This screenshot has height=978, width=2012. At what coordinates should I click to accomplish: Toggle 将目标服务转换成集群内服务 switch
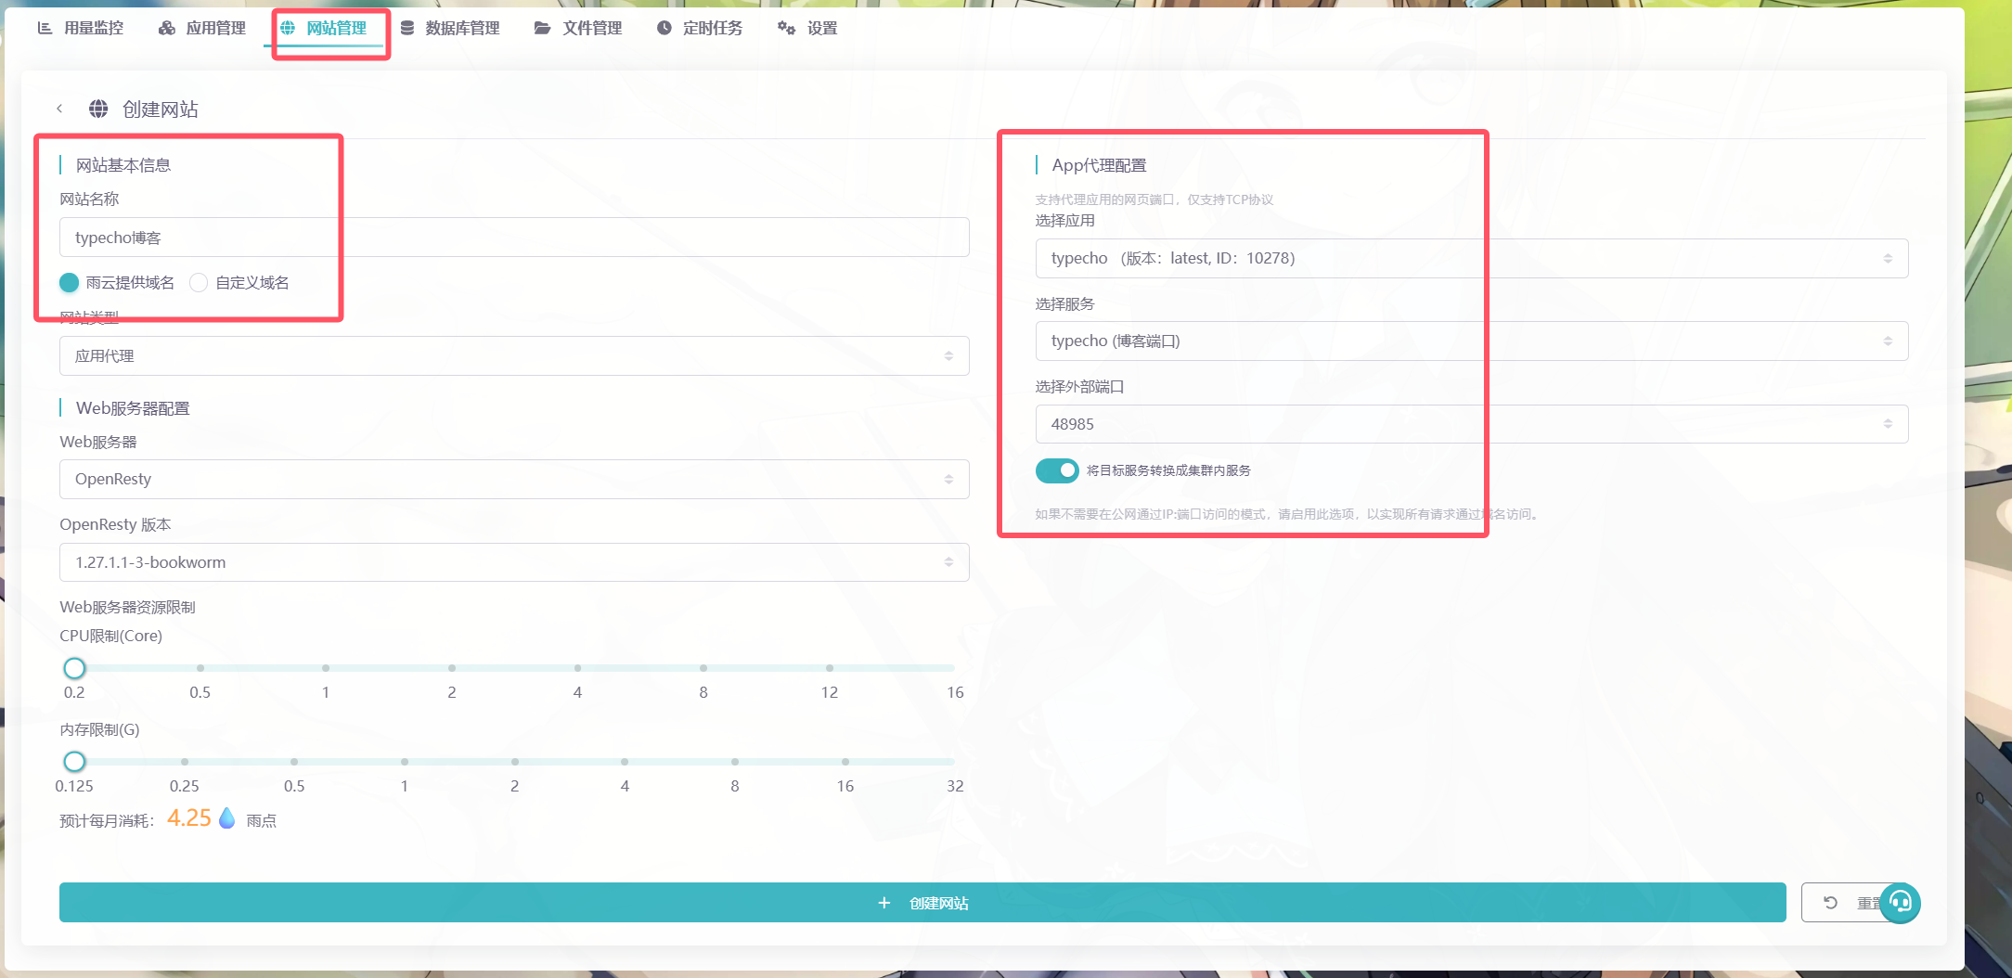click(1057, 470)
